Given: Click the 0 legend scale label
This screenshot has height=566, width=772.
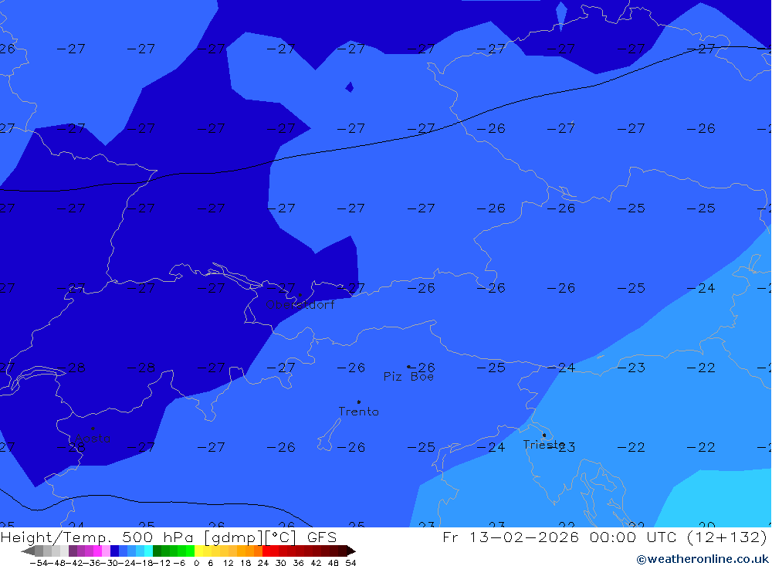Looking at the screenshot, I should click(196, 563).
